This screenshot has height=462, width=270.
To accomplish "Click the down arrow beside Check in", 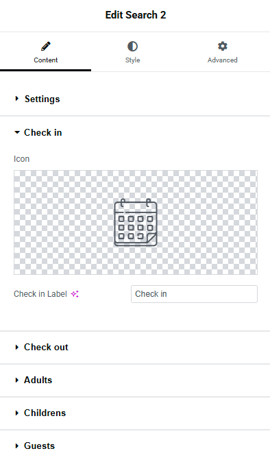I will click(x=17, y=132).
